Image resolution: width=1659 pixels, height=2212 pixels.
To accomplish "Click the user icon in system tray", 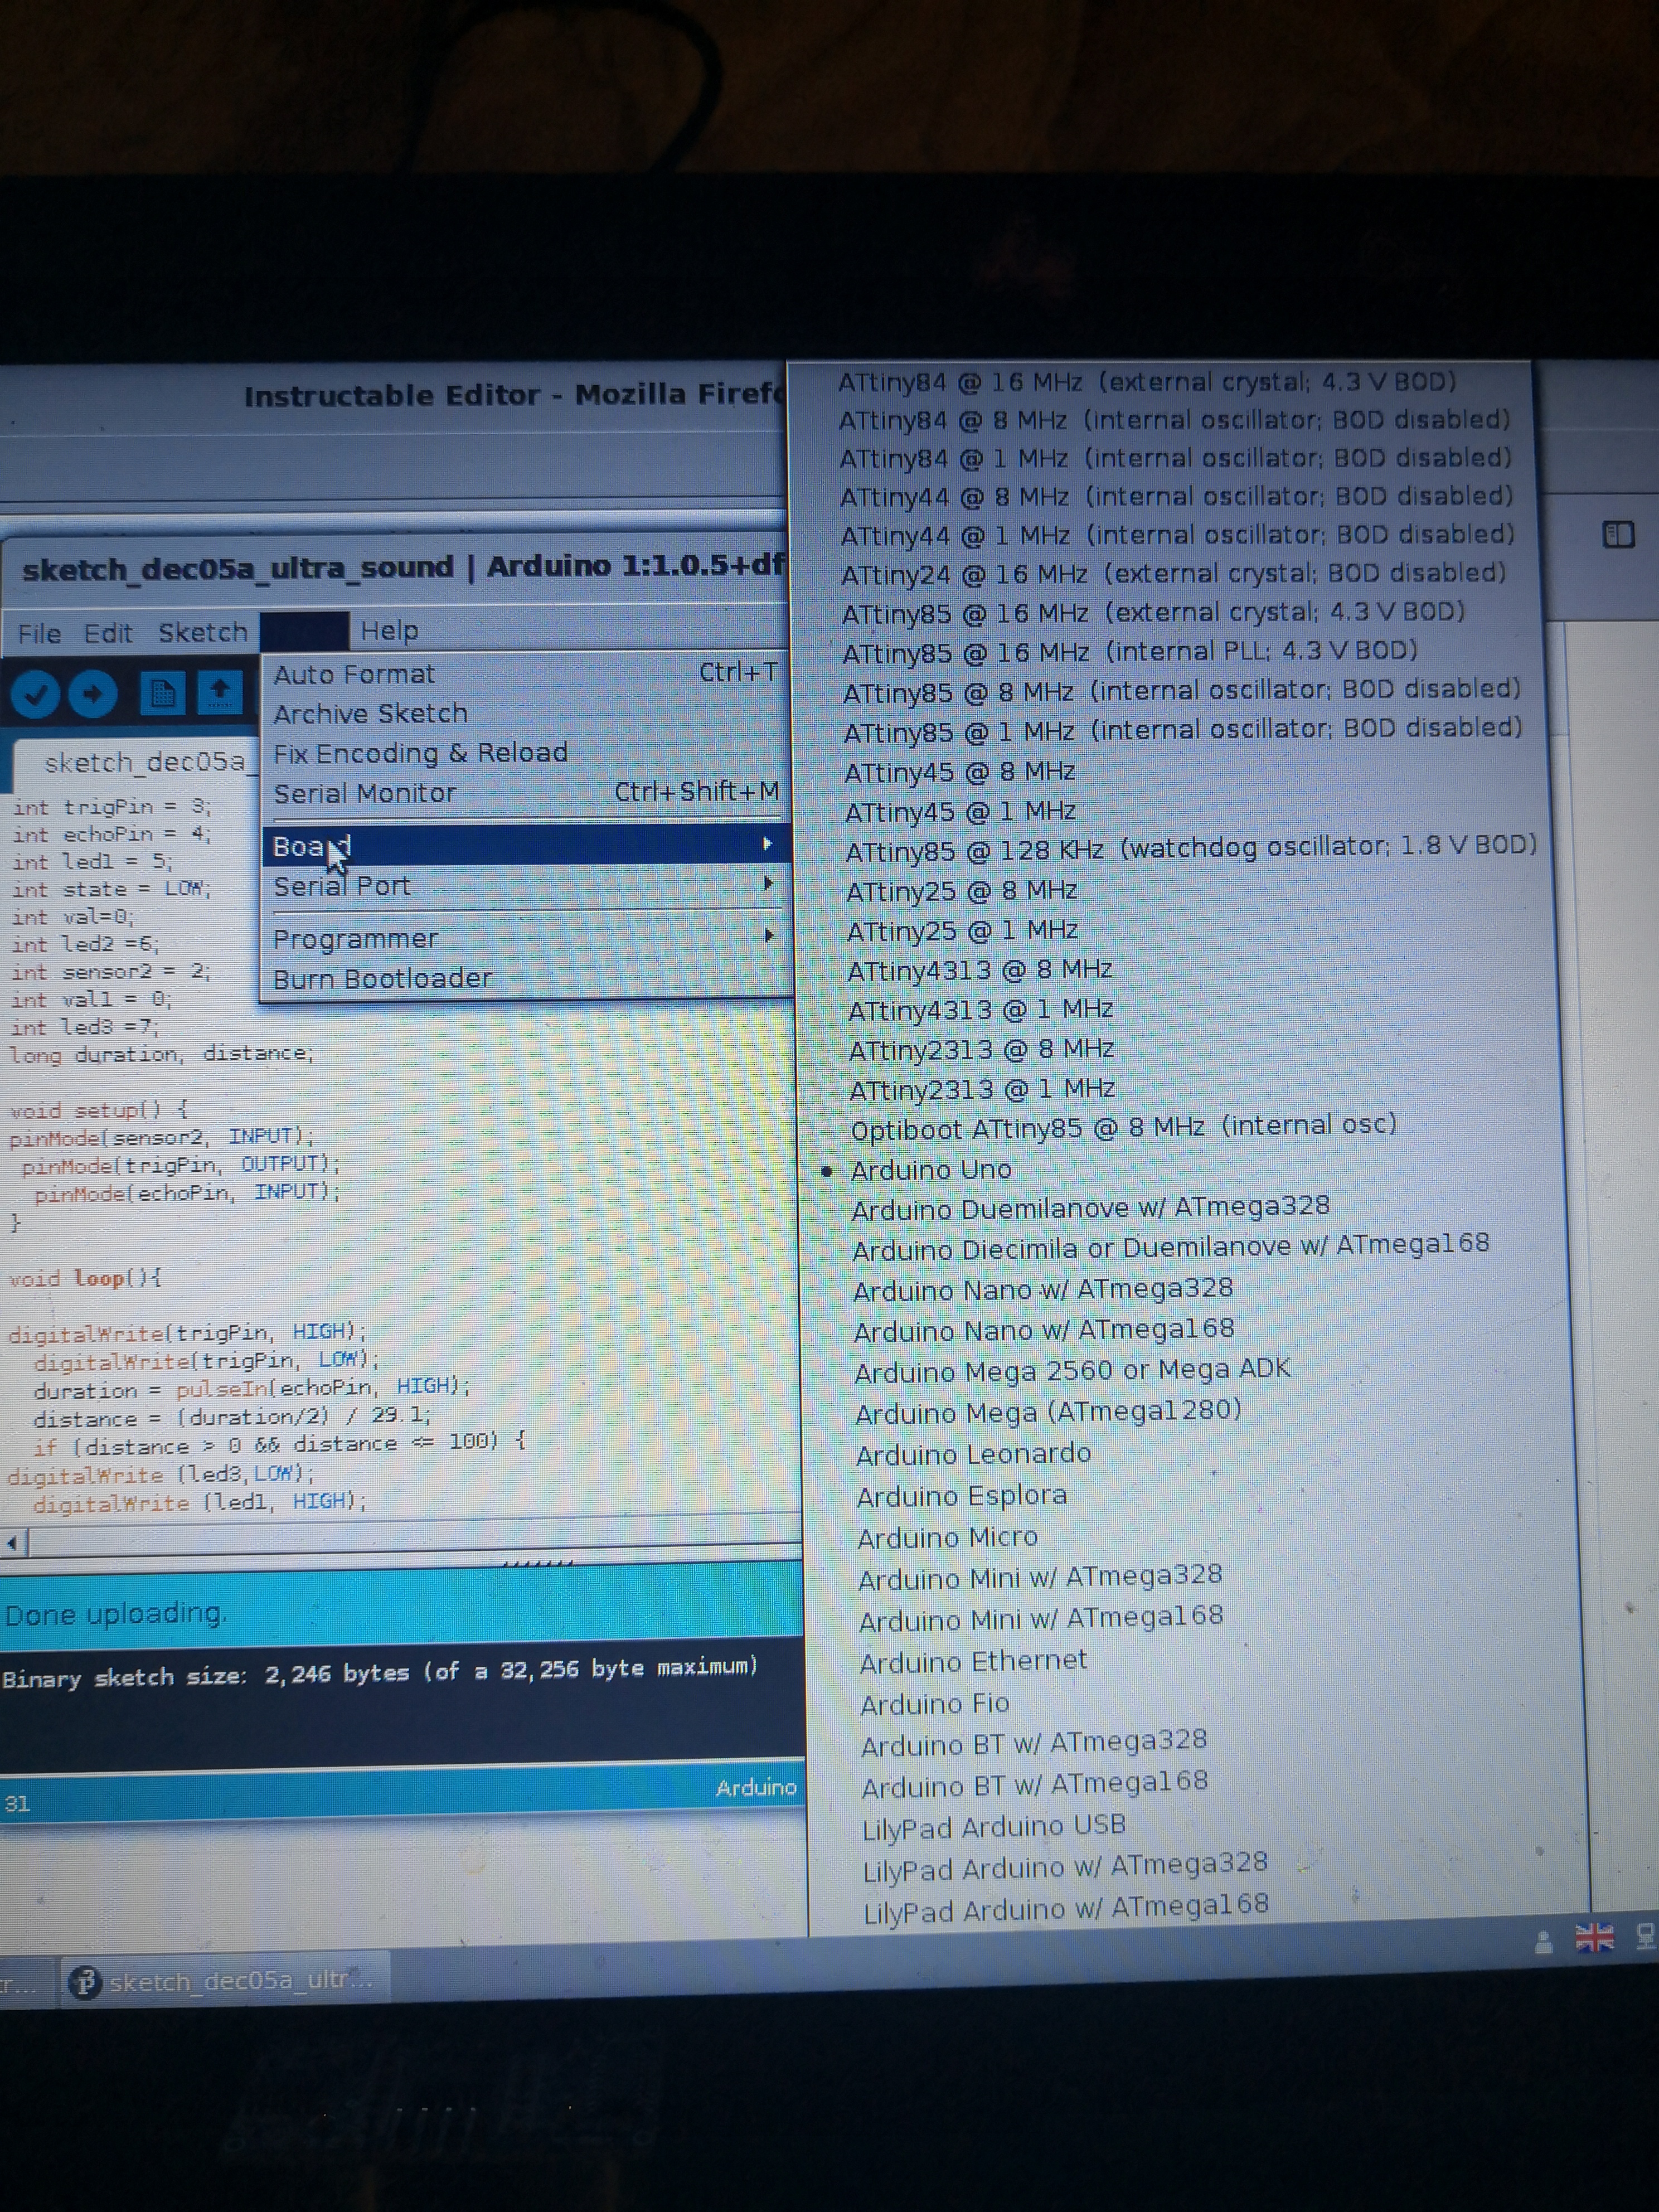I will pos(1543,1941).
